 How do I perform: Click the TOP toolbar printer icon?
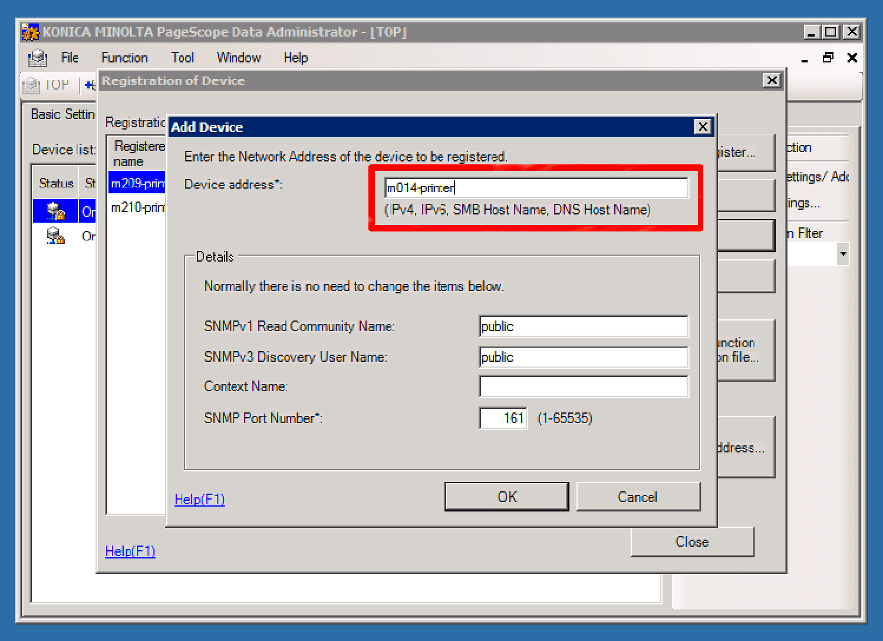coord(31,85)
